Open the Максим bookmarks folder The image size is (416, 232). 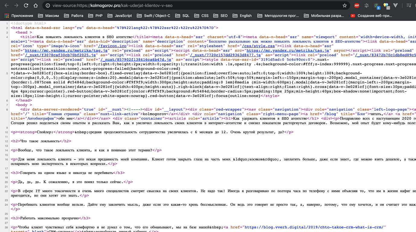[49, 16]
